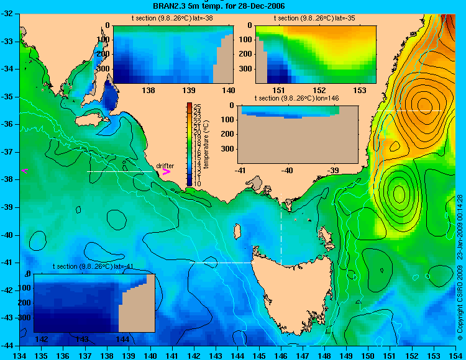Click the '146' longitude axis label
The width and height of the screenshot is (466, 360).
point(281,356)
